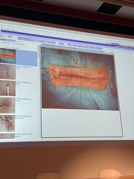This screenshot has height=179, width=134.
Task: Open the patient selector box in the header
Action: pos(27,39)
